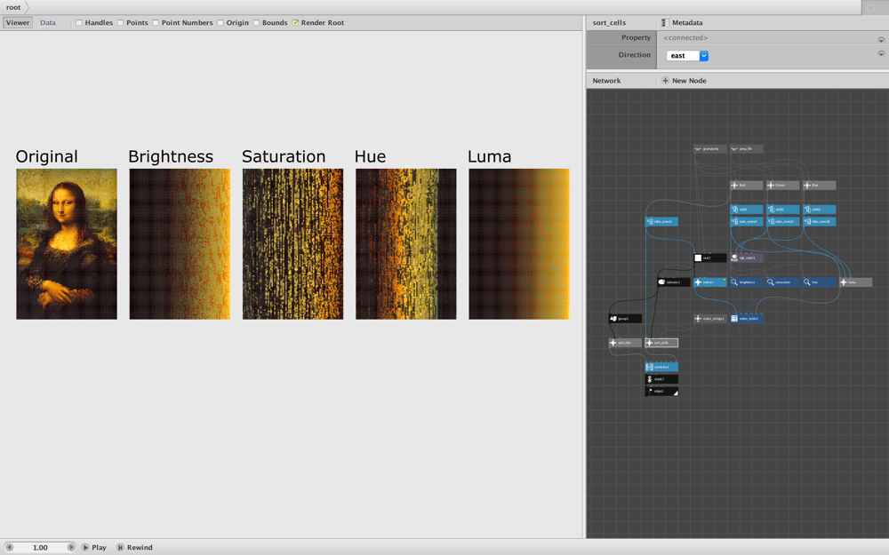Click the "Luma" title text
This screenshot has height=555, width=889.
(489, 156)
